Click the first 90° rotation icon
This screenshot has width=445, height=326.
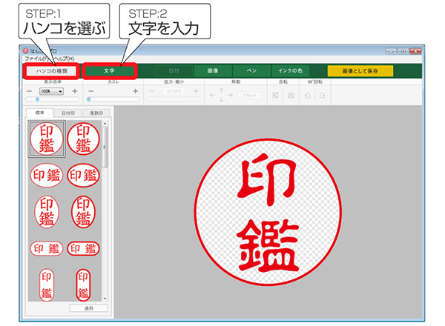coord(307,96)
